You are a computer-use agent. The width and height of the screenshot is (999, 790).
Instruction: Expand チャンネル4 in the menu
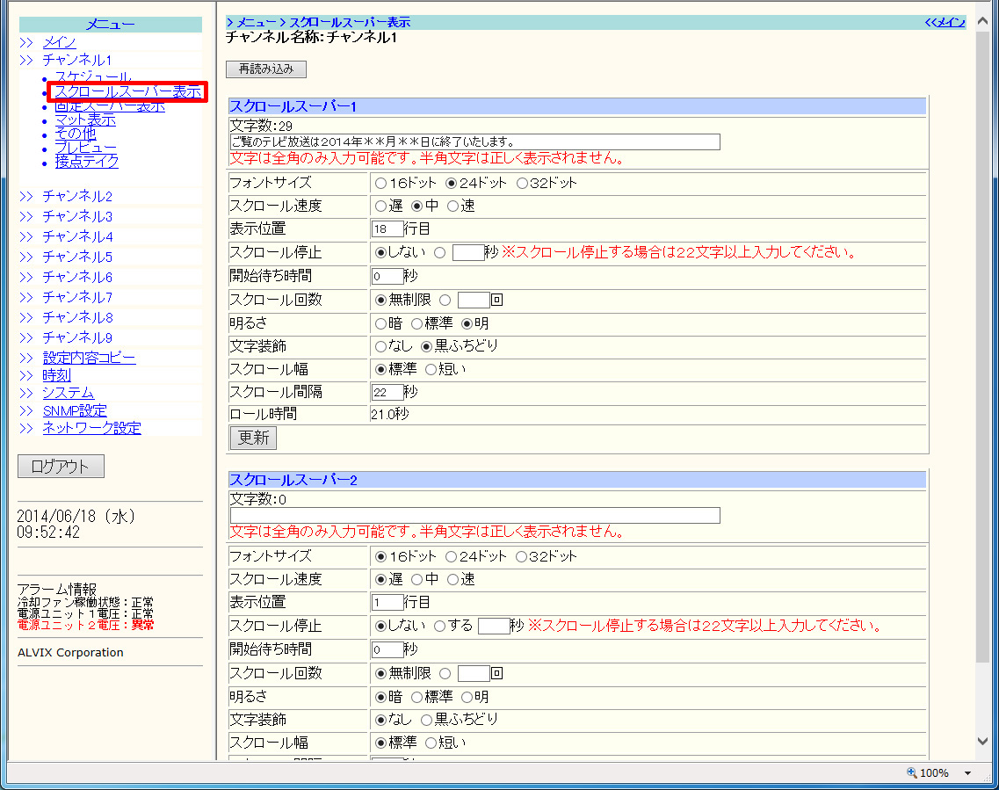(77, 237)
